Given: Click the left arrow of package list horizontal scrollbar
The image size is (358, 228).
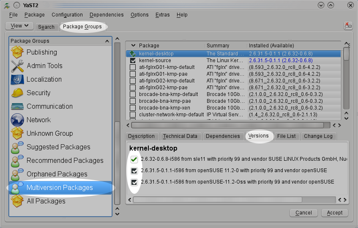Looking at the screenshot, I should point(128,125).
